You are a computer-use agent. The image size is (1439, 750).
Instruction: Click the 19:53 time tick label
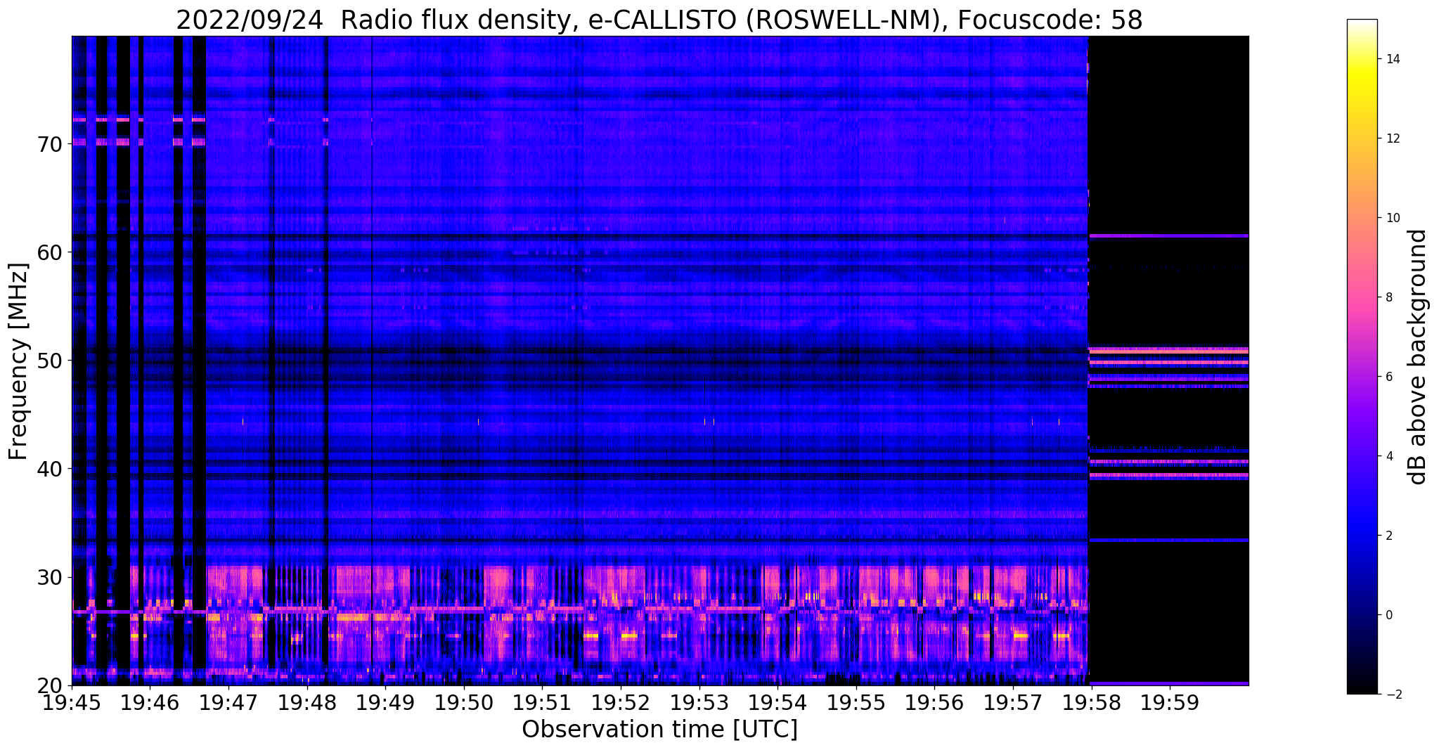click(699, 702)
